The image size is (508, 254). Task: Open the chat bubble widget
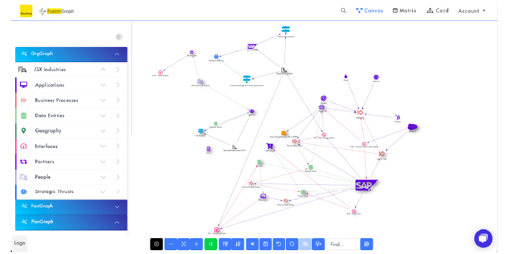coord(483,239)
